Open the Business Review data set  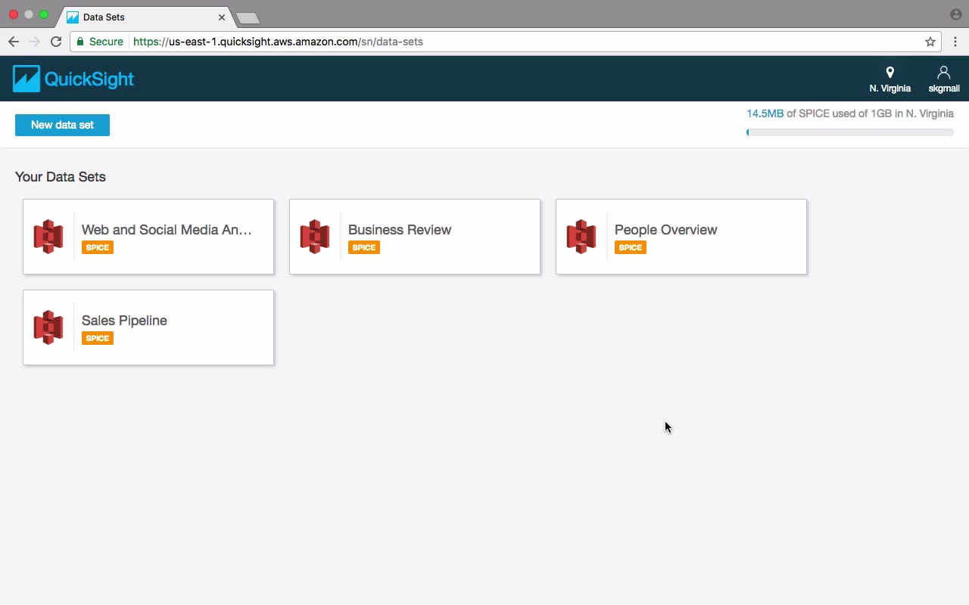[x=415, y=237]
